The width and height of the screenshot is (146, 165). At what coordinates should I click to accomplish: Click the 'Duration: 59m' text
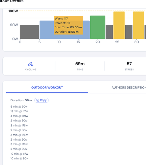coord(21,100)
